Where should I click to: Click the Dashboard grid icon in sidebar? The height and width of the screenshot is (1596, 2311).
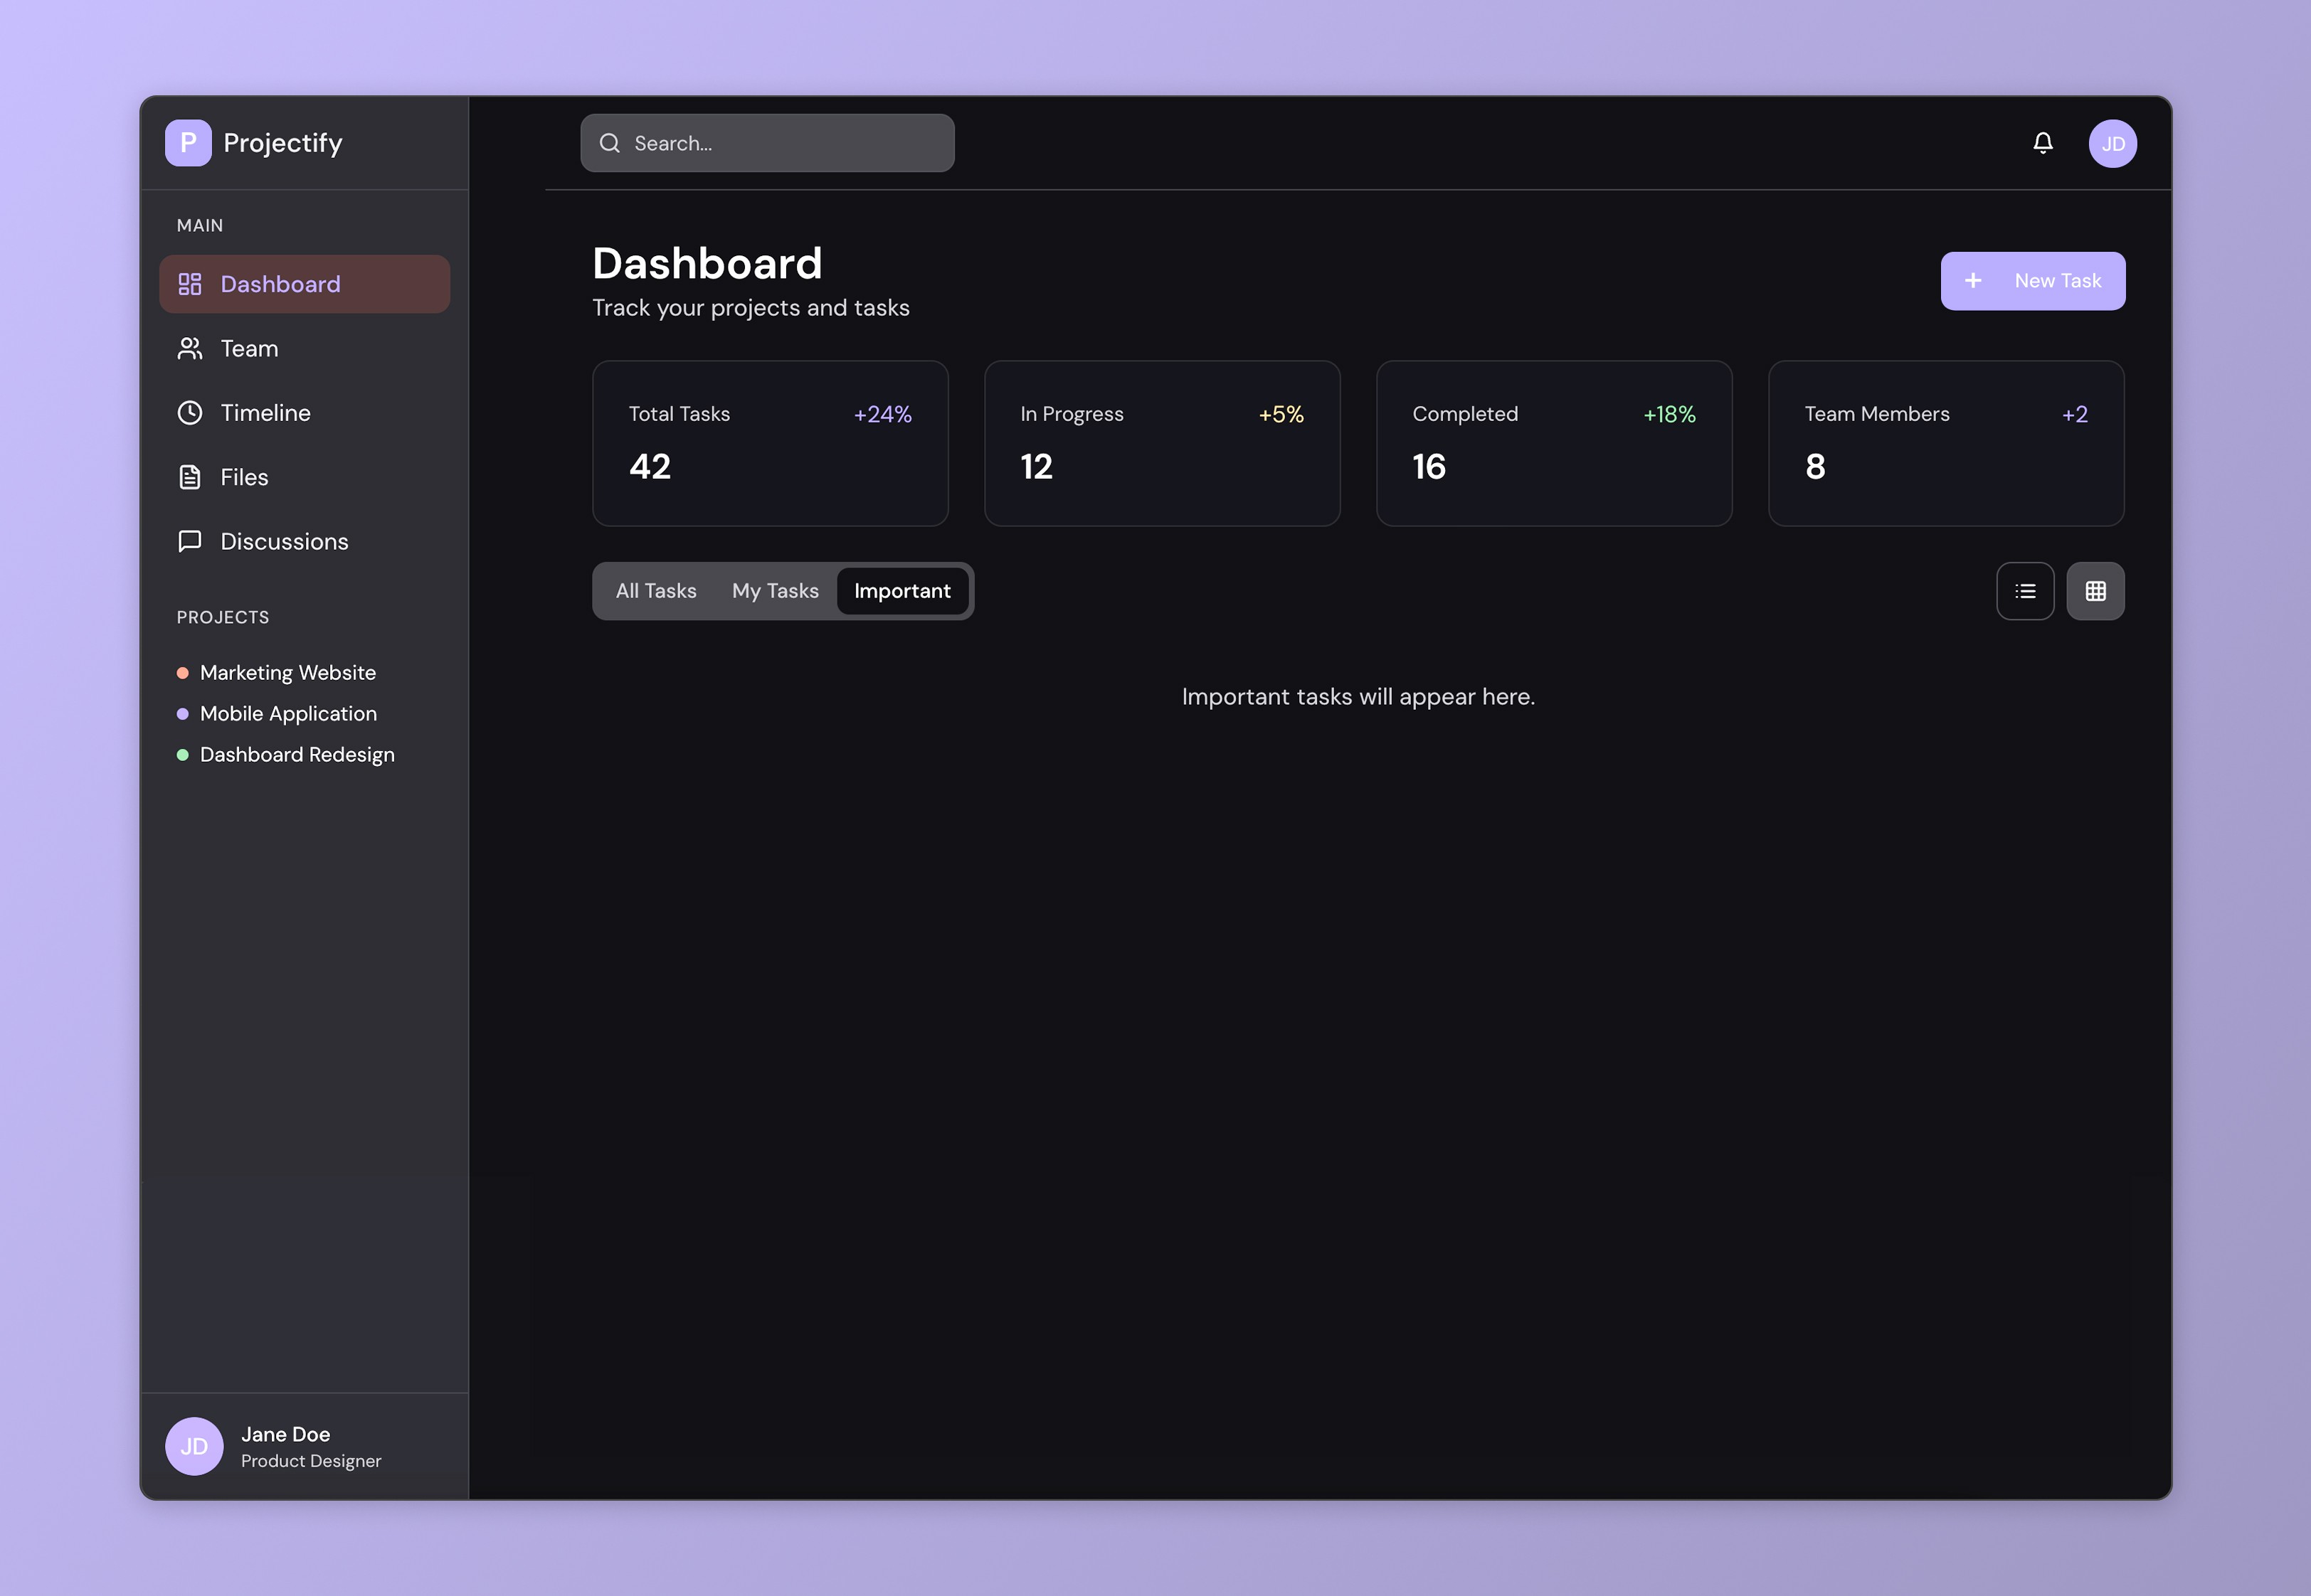190,284
